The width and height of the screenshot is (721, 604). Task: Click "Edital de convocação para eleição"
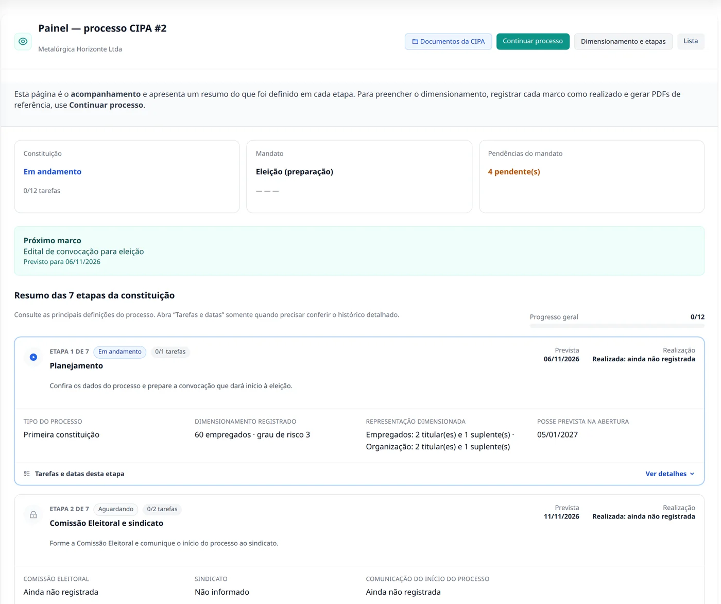click(83, 251)
